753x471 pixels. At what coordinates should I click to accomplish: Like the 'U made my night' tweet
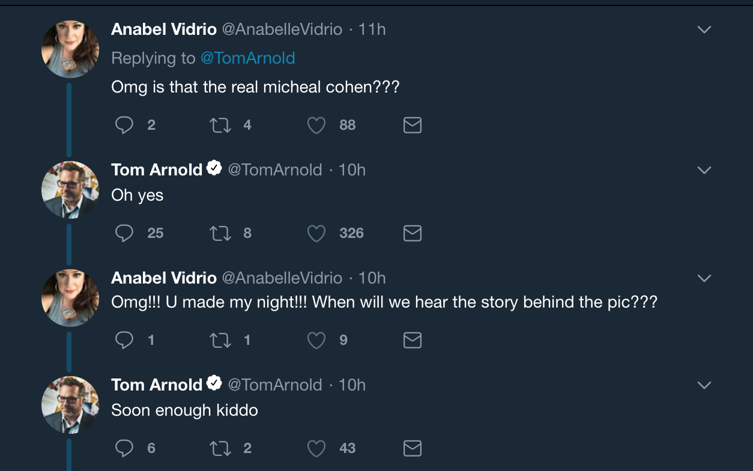pyautogui.click(x=316, y=341)
